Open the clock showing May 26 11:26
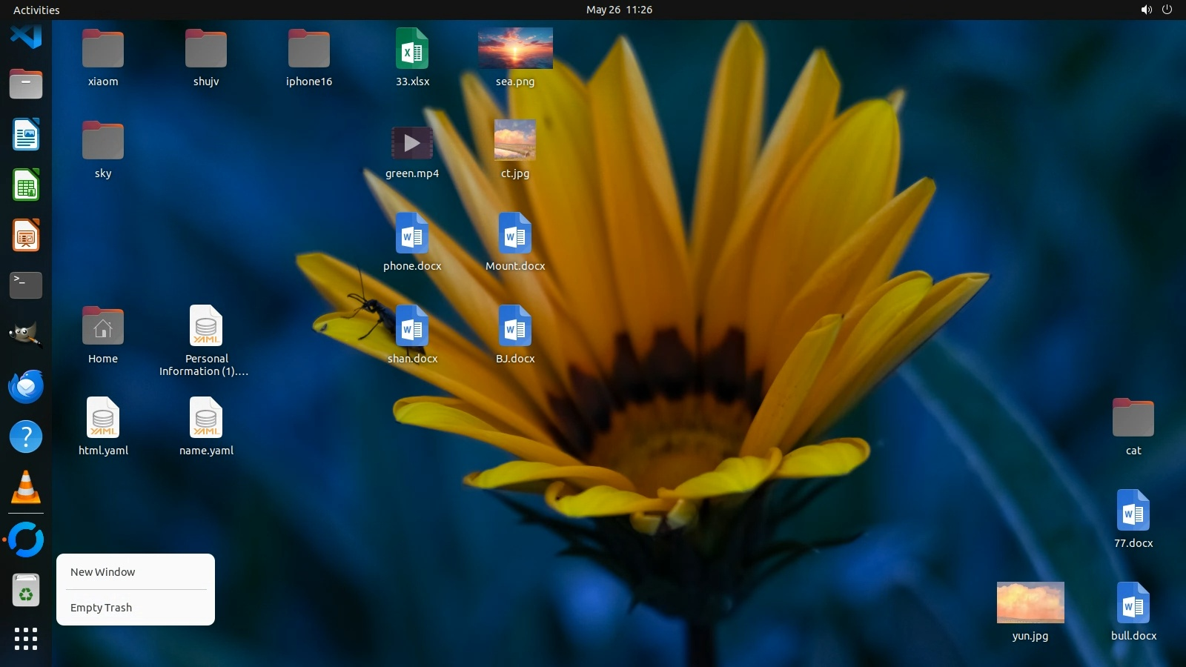The height and width of the screenshot is (667, 1186). click(619, 10)
